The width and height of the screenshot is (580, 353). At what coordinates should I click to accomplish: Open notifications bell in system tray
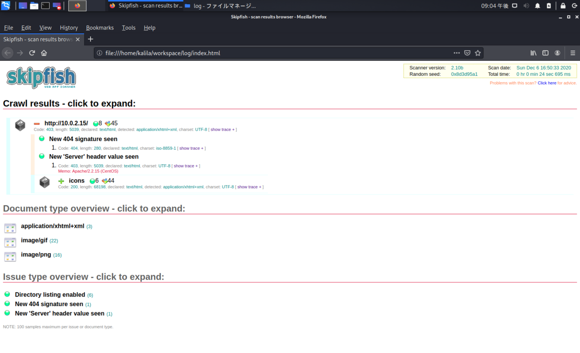[x=537, y=6]
